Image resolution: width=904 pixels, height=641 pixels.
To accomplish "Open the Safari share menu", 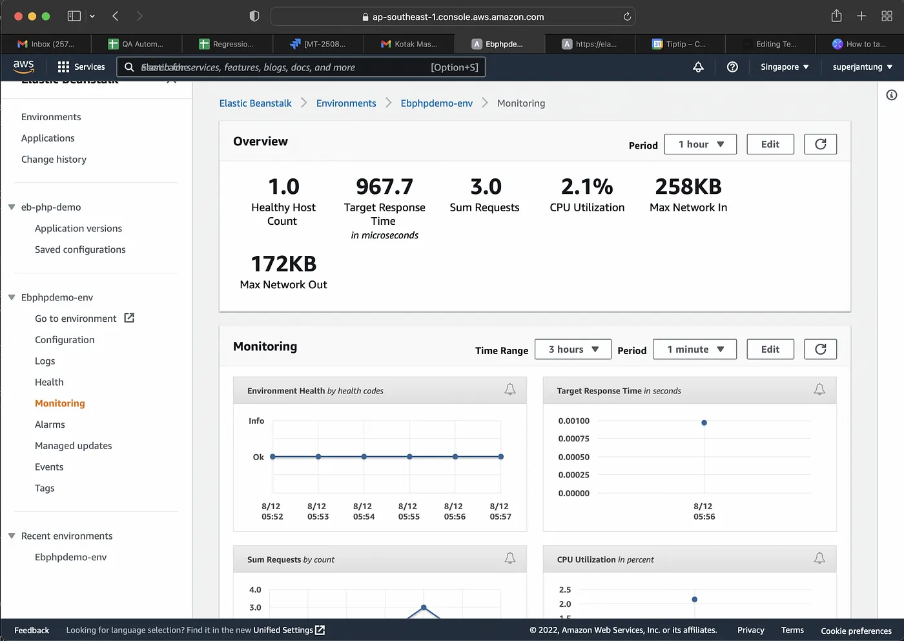I will (x=836, y=16).
